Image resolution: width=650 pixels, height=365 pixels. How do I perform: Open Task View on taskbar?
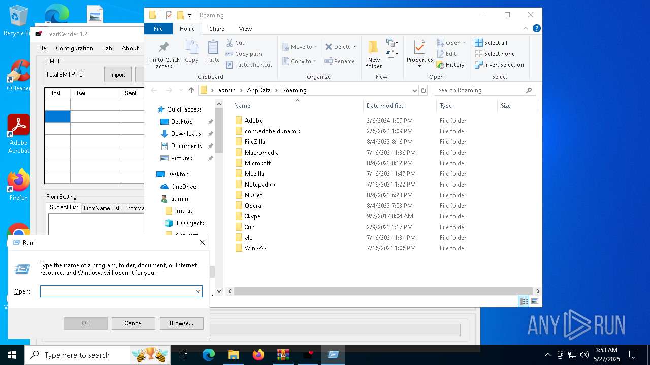pyautogui.click(x=183, y=355)
